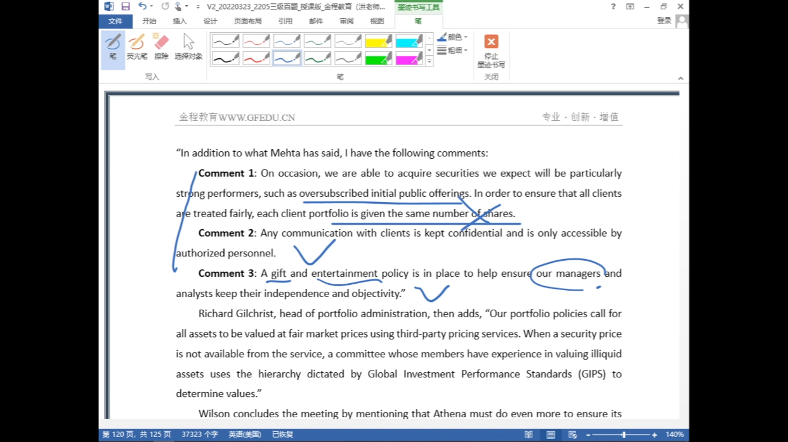The image size is (788, 442).
Task: Expand the pen styles gallery more arrow
Action: point(430,61)
